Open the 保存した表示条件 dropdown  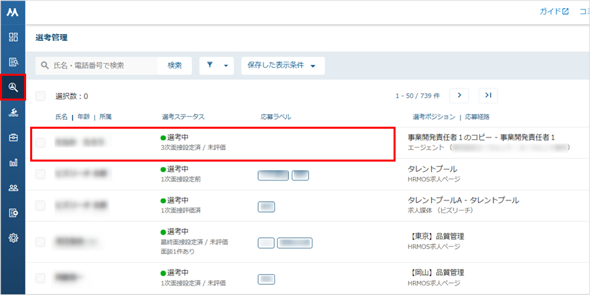[283, 66]
